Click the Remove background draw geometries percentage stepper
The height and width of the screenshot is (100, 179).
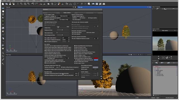pos(78,75)
